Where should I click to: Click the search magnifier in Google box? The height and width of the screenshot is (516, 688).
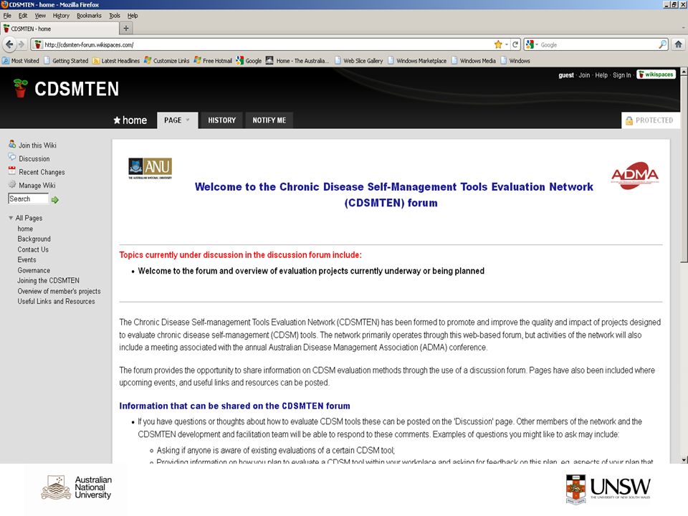[662, 44]
